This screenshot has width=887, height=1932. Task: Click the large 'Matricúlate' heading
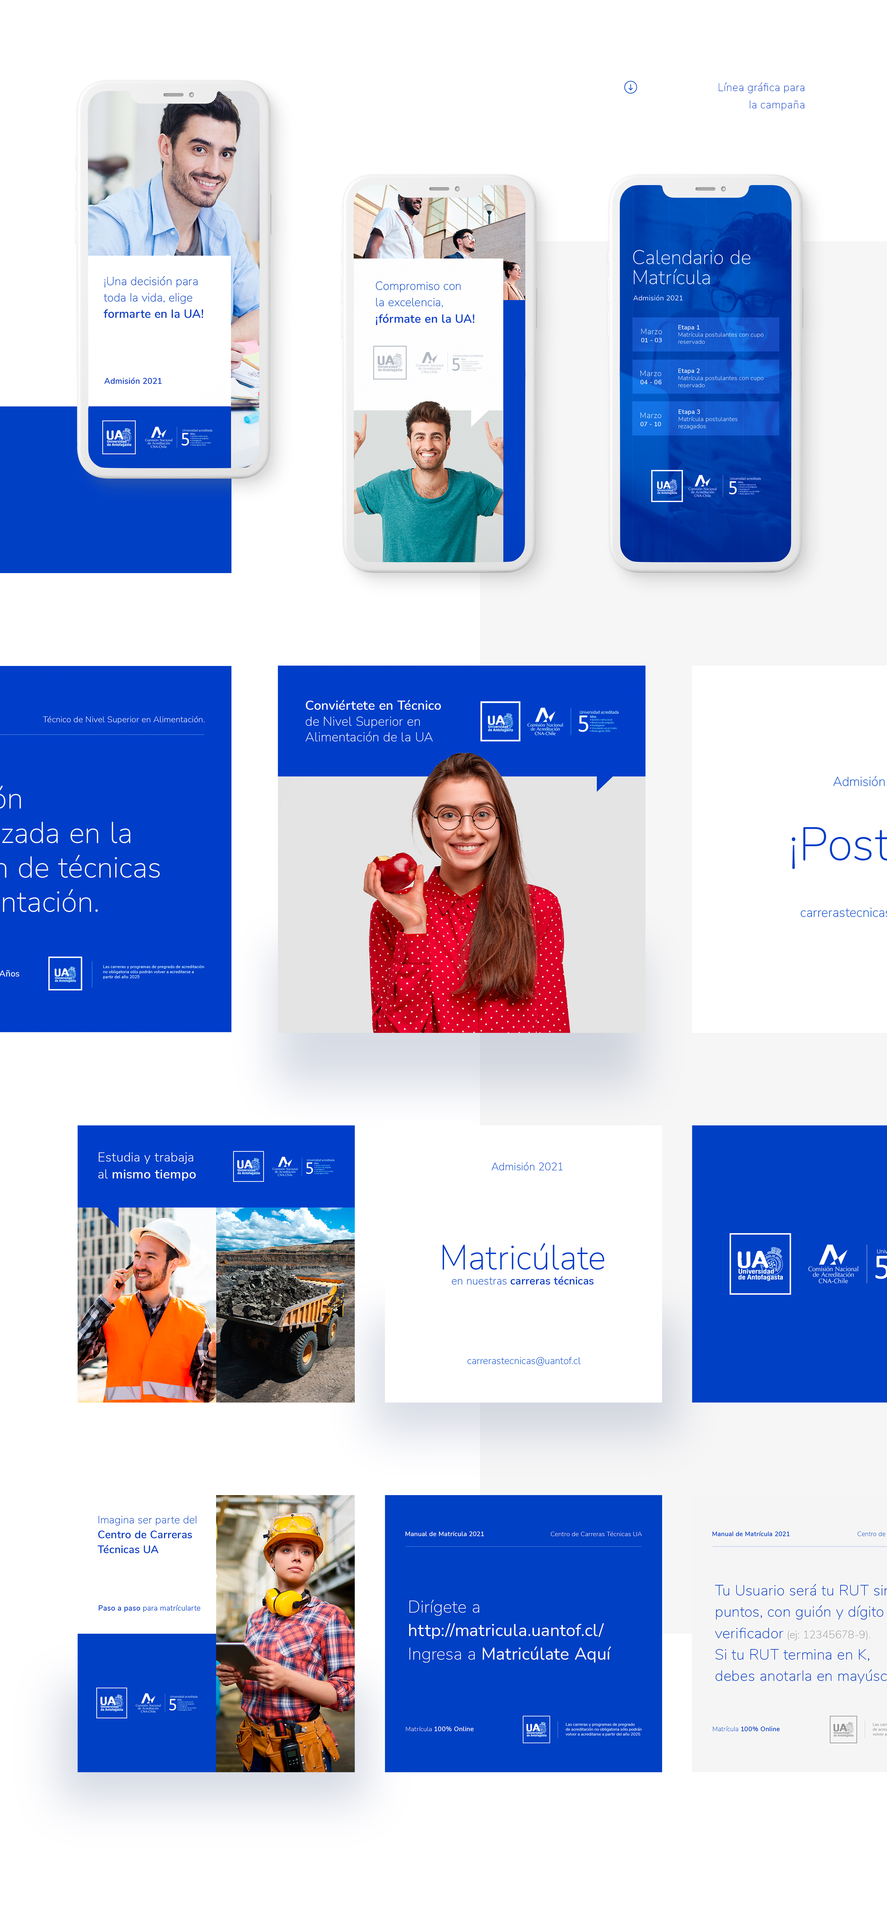(522, 1258)
